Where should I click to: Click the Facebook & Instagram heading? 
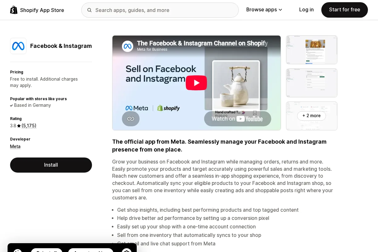(x=61, y=46)
